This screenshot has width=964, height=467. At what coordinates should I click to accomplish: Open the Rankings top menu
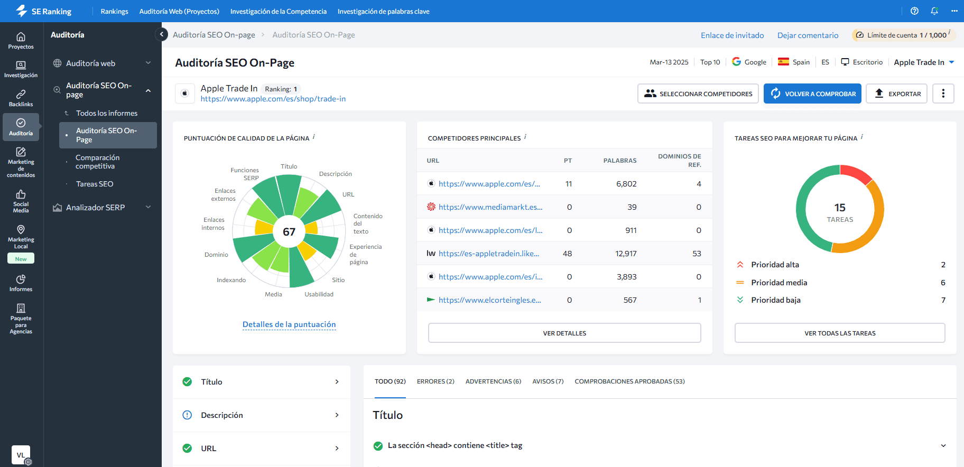pyautogui.click(x=115, y=11)
